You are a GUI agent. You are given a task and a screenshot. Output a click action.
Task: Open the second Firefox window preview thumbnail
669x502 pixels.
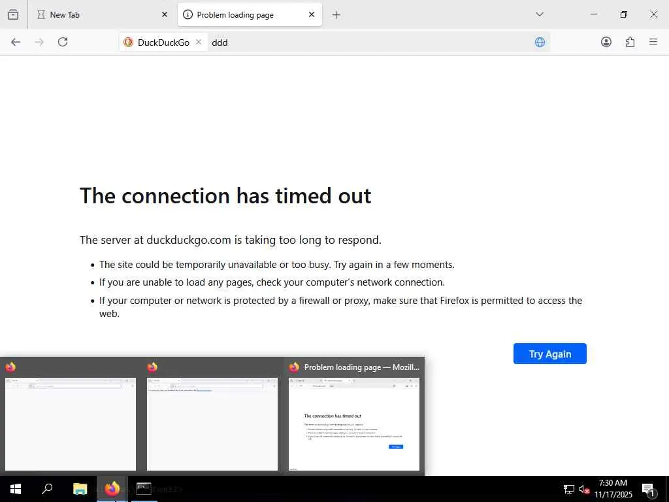[212, 424]
